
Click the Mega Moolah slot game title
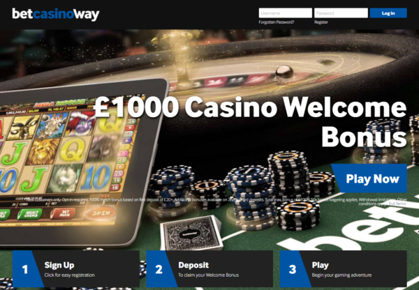64,102
